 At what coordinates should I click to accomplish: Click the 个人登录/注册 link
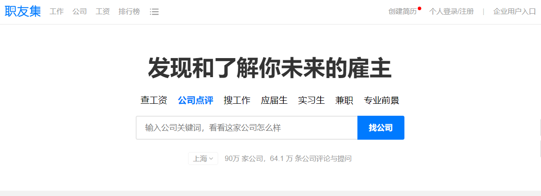[451, 12]
